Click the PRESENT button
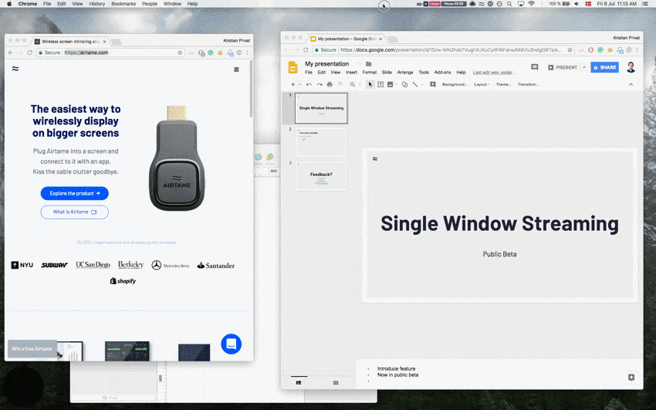 coord(563,67)
